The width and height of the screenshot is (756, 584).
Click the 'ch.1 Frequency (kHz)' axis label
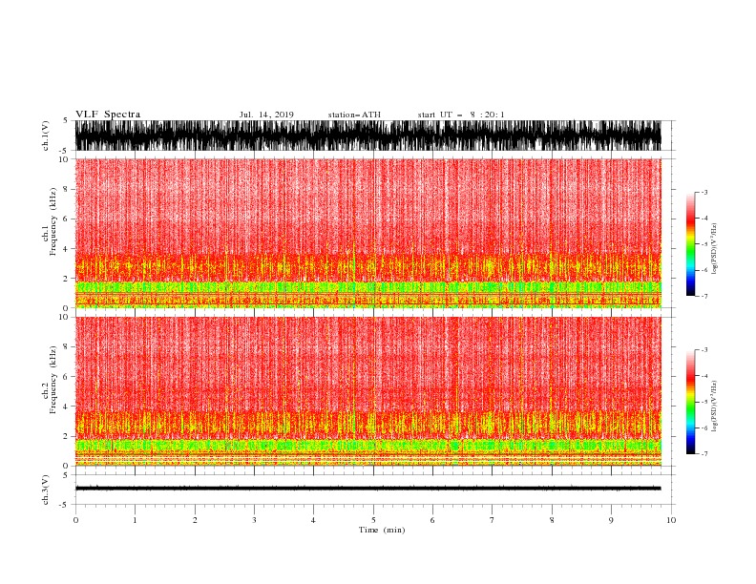point(49,221)
